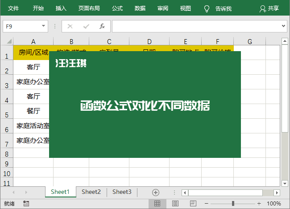
Task: Switch to Sheet2 tab
Action: click(x=91, y=192)
